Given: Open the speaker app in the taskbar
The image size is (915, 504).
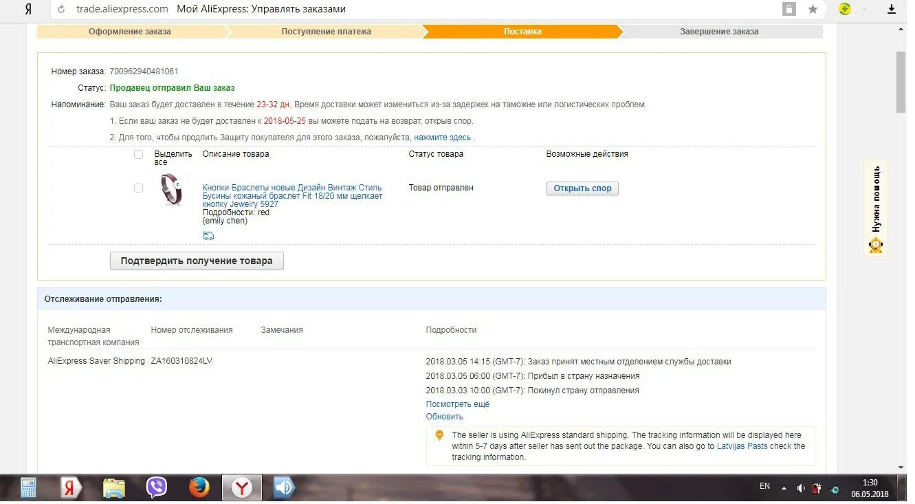Looking at the screenshot, I should pos(284,488).
